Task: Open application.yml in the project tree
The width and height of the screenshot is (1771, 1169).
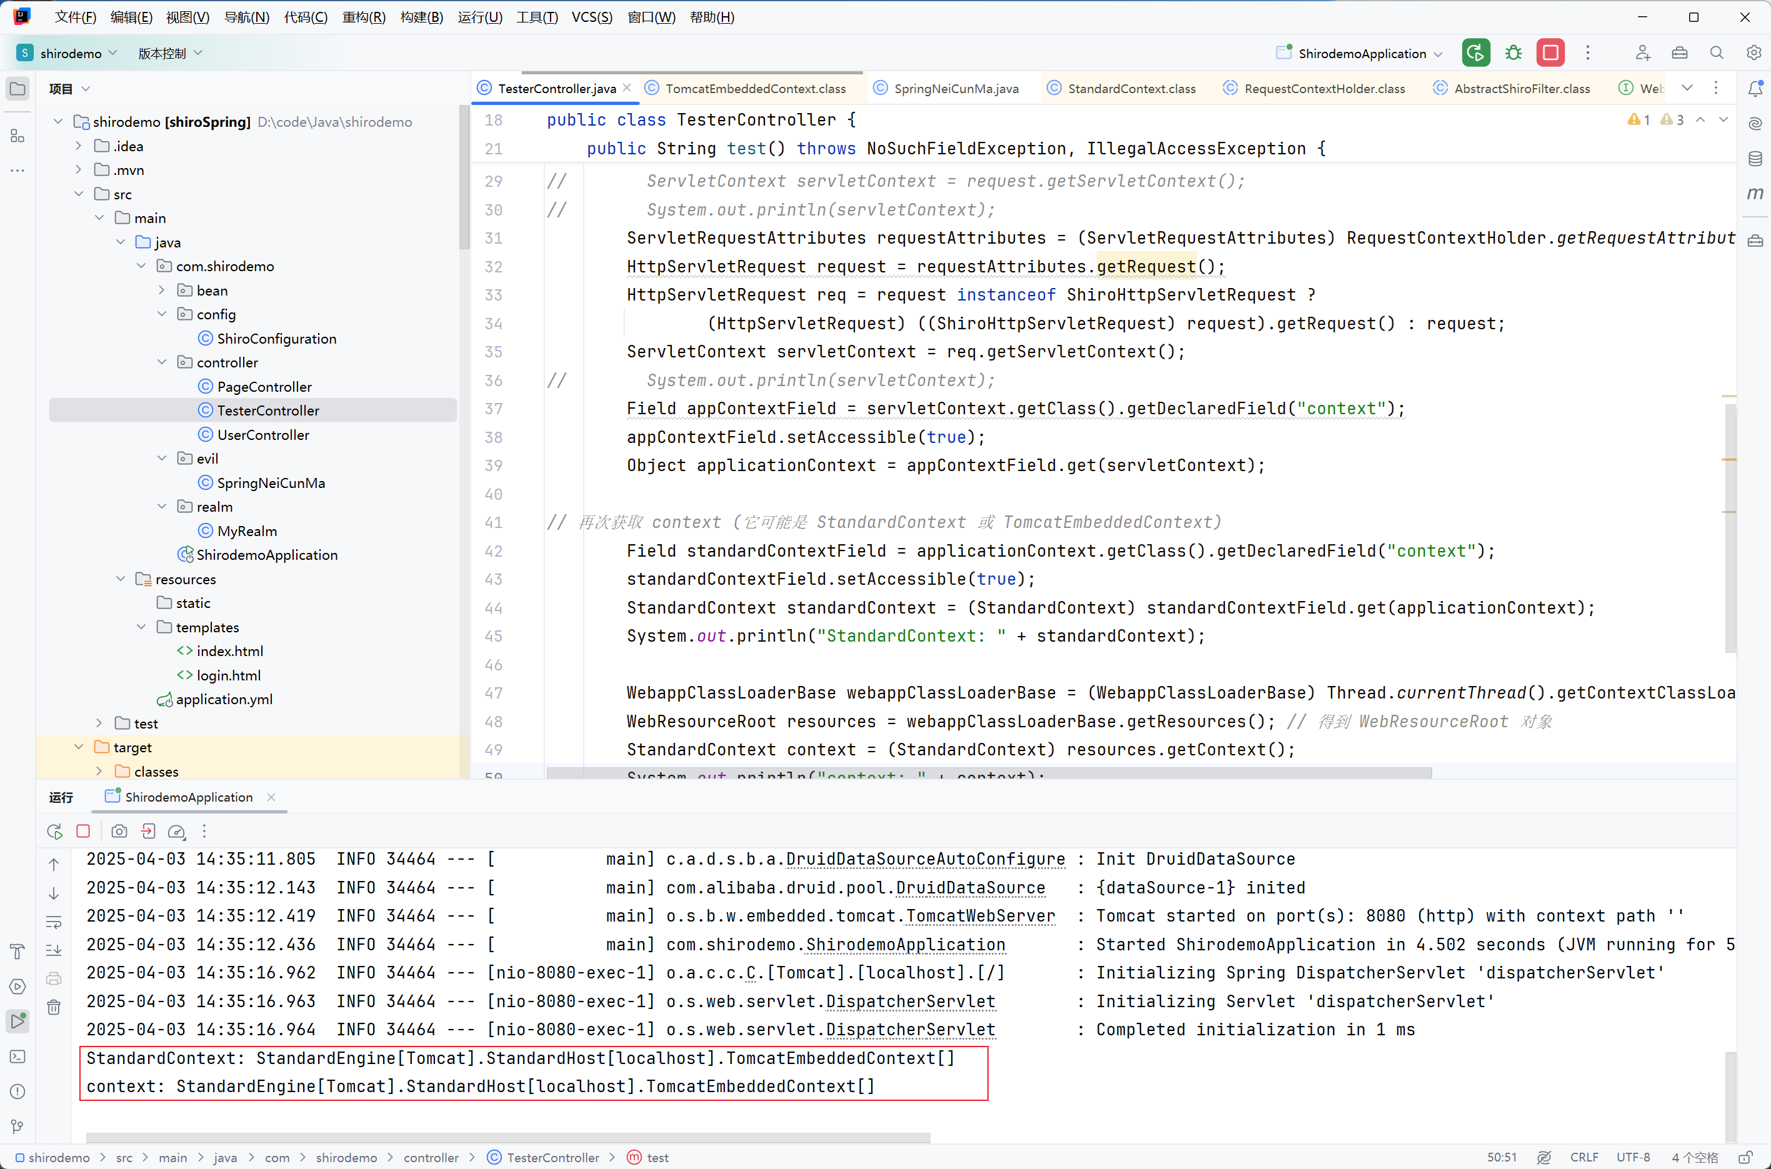Action: coord(224,699)
